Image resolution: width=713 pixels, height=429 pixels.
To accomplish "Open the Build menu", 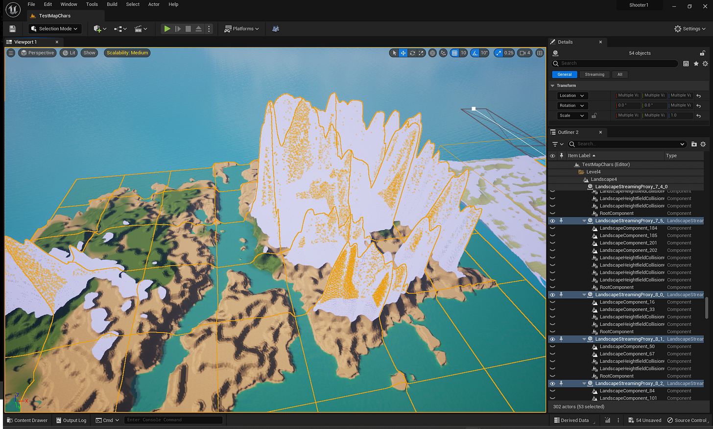I will [x=112, y=4].
